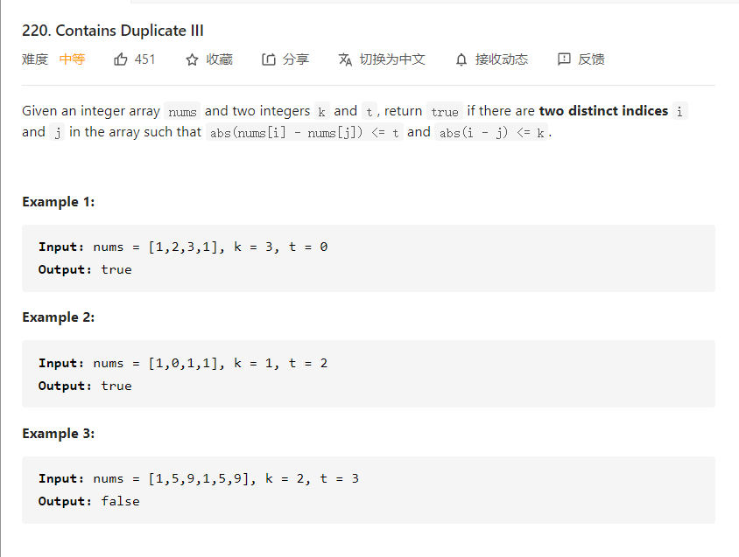739x557 pixels.
Task: Open 反馈 feedback link
Action: [x=591, y=59]
